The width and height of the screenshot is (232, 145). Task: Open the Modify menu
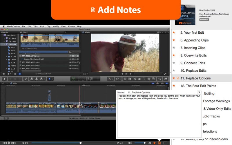[x=56, y=26]
